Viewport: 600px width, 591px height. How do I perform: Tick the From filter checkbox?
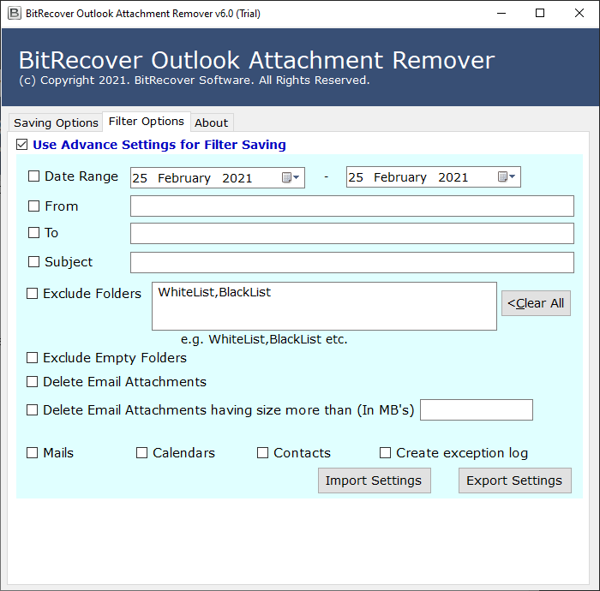tap(34, 206)
